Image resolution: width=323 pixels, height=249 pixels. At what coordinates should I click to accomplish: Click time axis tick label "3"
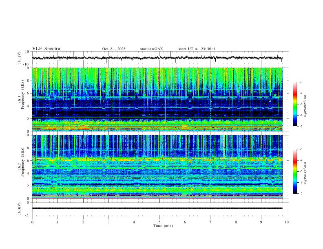point(108,222)
